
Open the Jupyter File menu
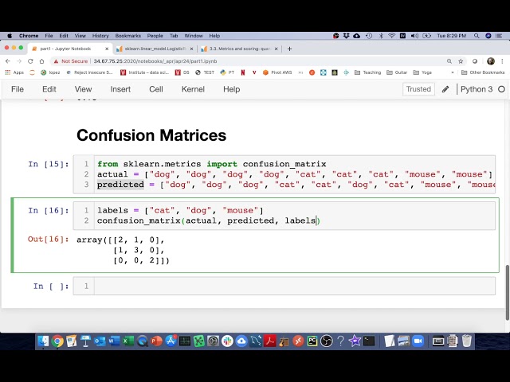(x=18, y=89)
